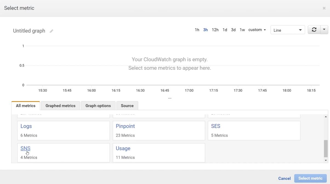Open the Graph options tab
This screenshot has height=184, width=330.
pos(98,106)
